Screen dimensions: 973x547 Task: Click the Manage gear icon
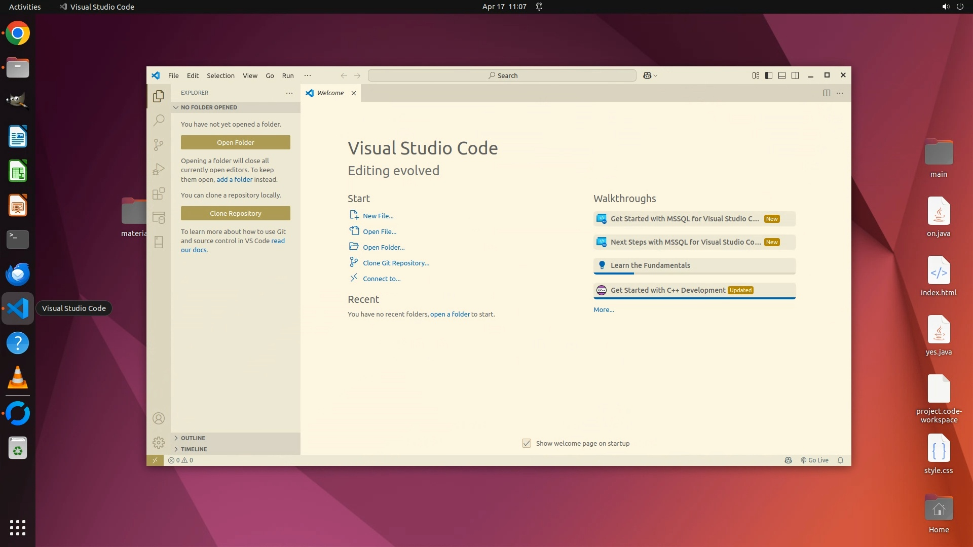click(159, 443)
